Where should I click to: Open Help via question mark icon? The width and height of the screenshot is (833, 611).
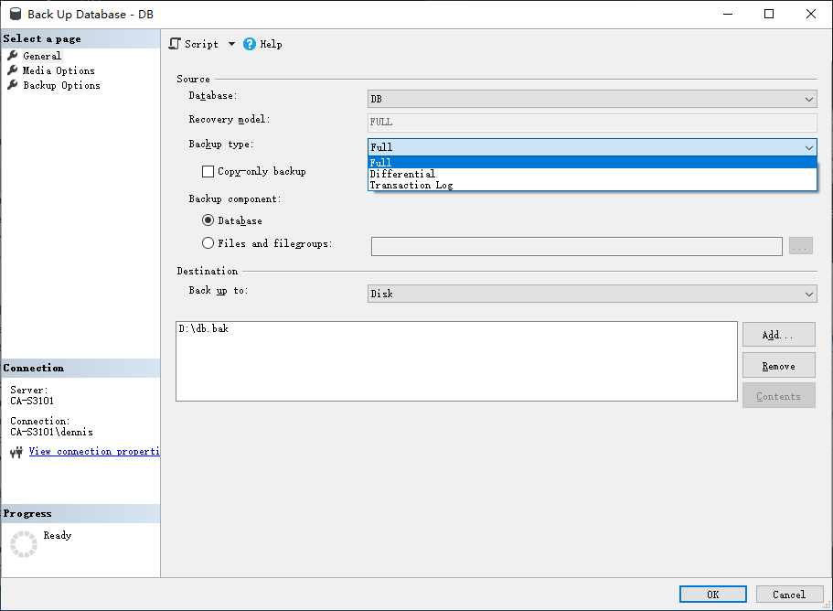click(250, 44)
